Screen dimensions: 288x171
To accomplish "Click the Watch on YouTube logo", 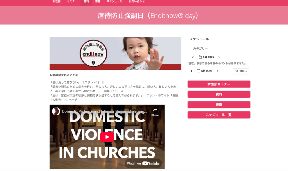I will [143, 163].
